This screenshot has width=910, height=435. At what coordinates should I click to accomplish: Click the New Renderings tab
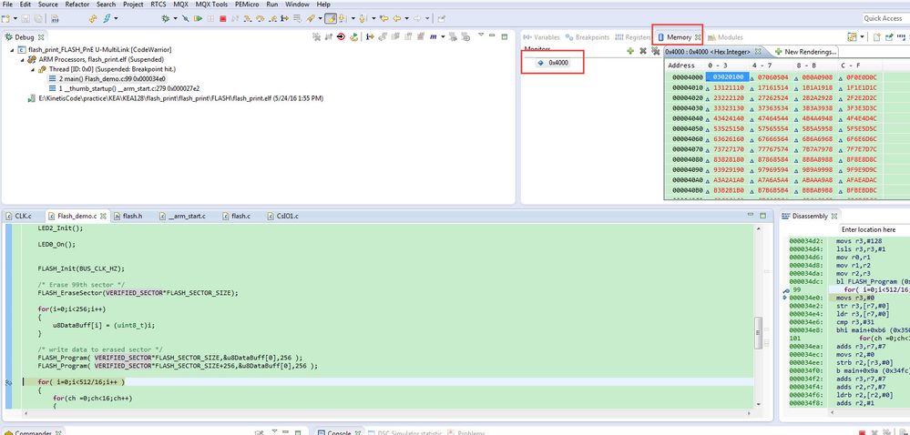[805, 51]
